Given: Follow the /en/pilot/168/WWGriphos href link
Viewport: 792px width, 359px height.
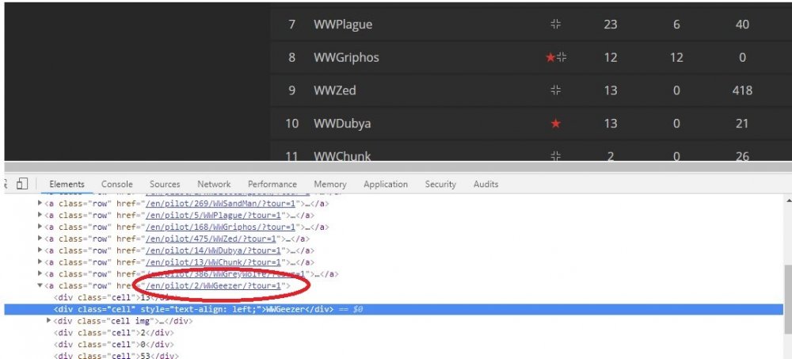Looking at the screenshot, I should (x=223, y=227).
